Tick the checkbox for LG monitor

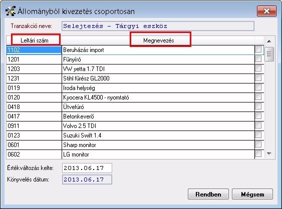coord(258,154)
